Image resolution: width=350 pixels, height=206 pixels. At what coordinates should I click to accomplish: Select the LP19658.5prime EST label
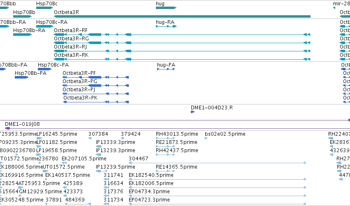[56, 150]
